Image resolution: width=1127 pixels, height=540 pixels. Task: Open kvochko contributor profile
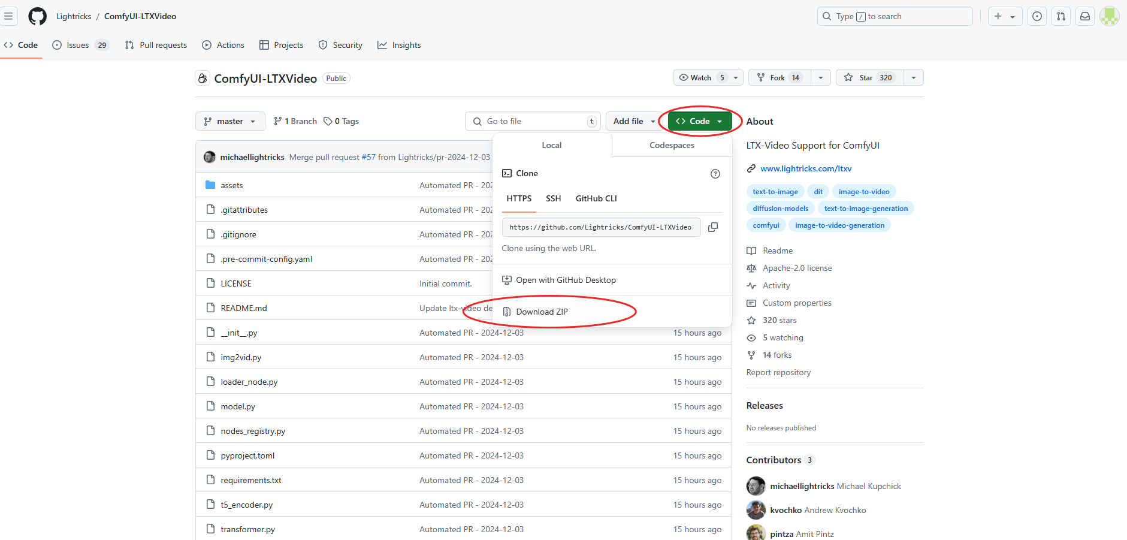pyautogui.click(x=785, y=510)
